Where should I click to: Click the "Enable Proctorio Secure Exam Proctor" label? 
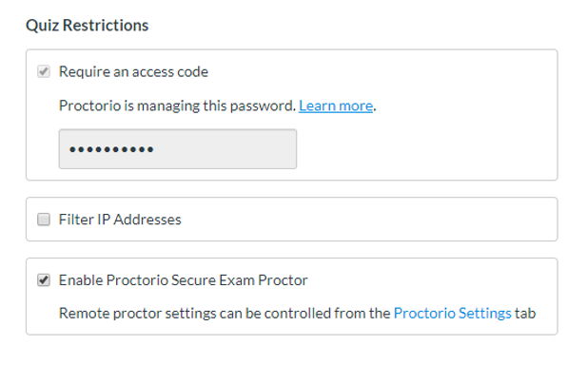pyautogui.click(x=184, y=280)
